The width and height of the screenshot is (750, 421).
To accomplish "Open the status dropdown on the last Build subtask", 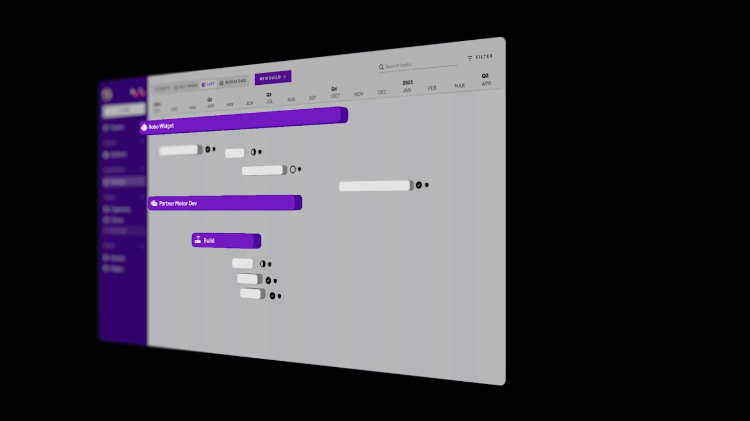I will coord(279,296).
